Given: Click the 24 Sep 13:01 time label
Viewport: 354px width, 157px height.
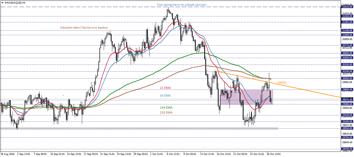Looking at the screenshot, I should [x=124, y=154].
